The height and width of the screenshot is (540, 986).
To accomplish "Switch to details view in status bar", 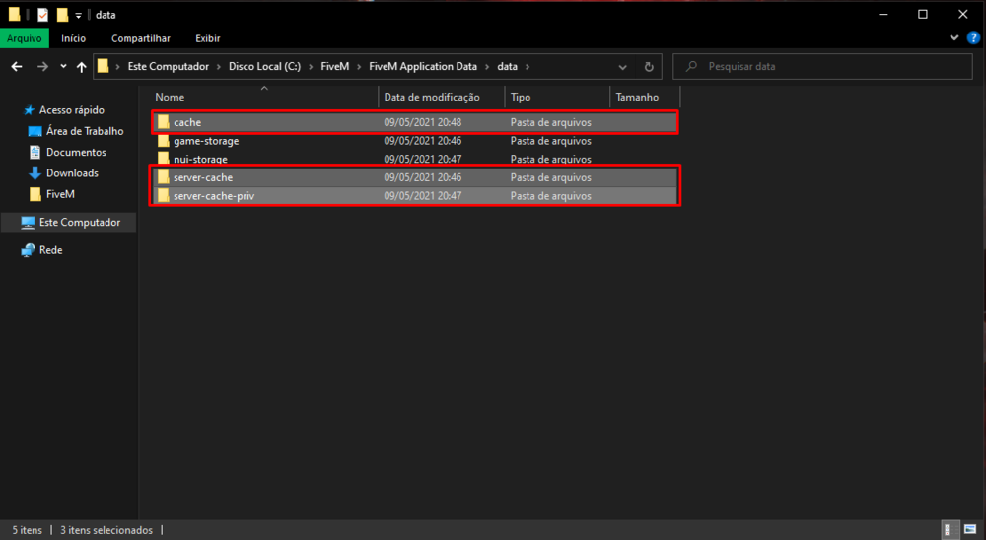I will click(949, 530).
